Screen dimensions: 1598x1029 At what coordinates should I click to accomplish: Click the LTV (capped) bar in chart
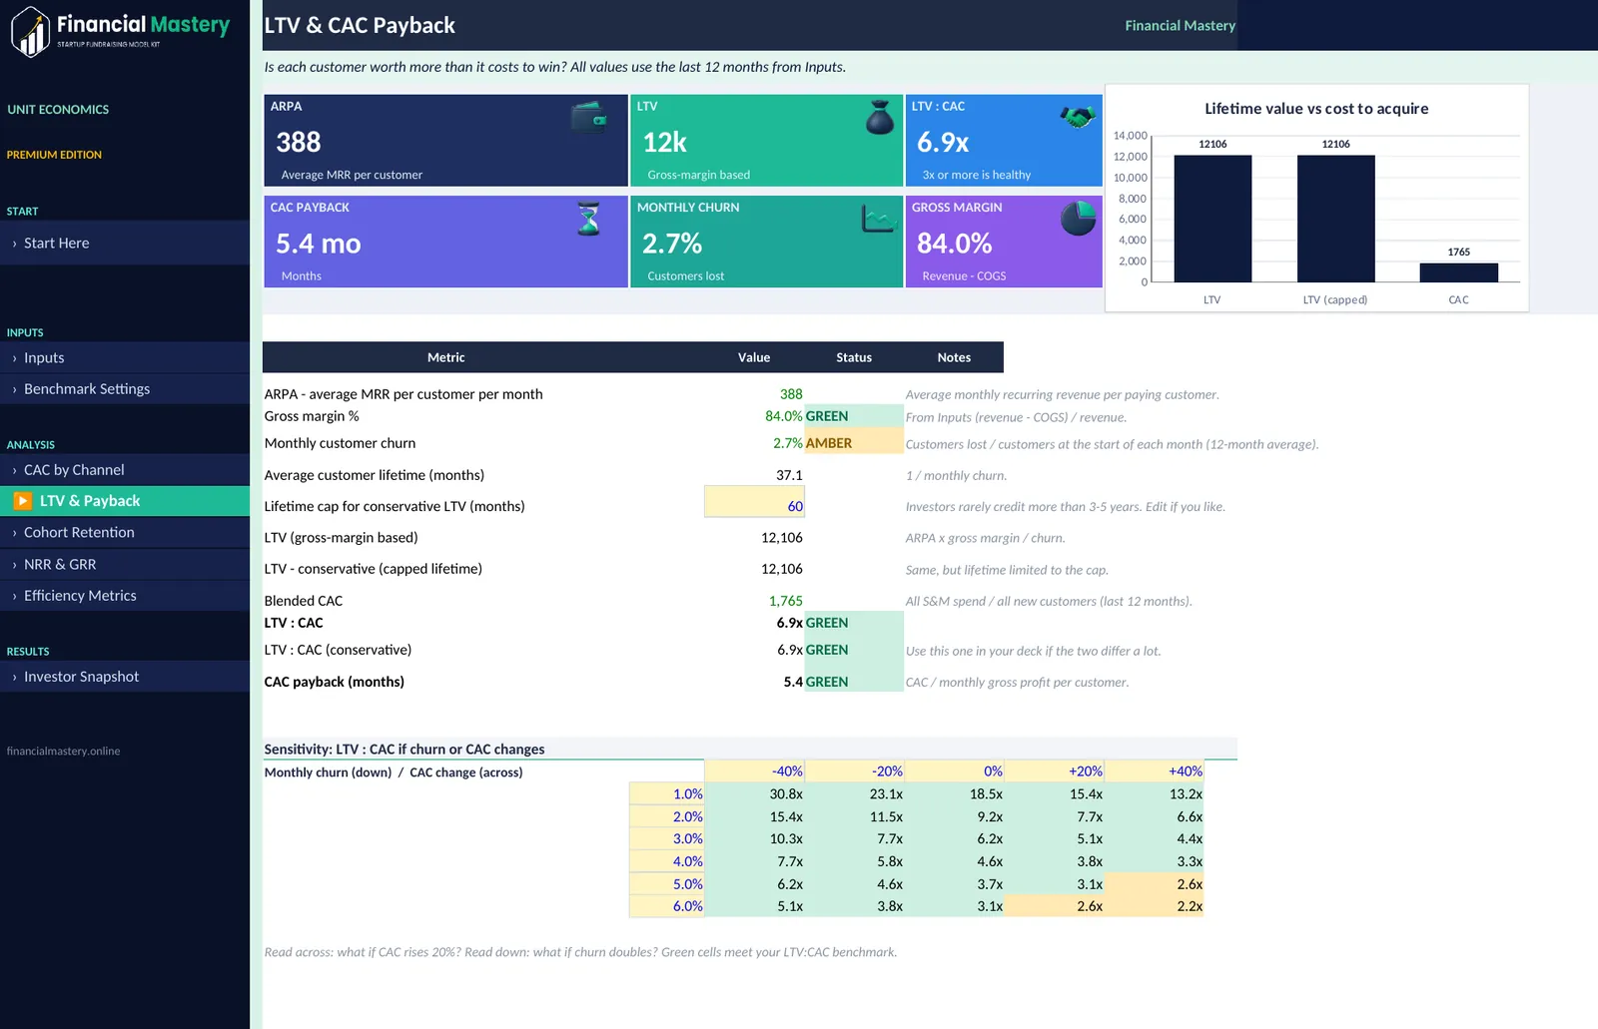1335,219
